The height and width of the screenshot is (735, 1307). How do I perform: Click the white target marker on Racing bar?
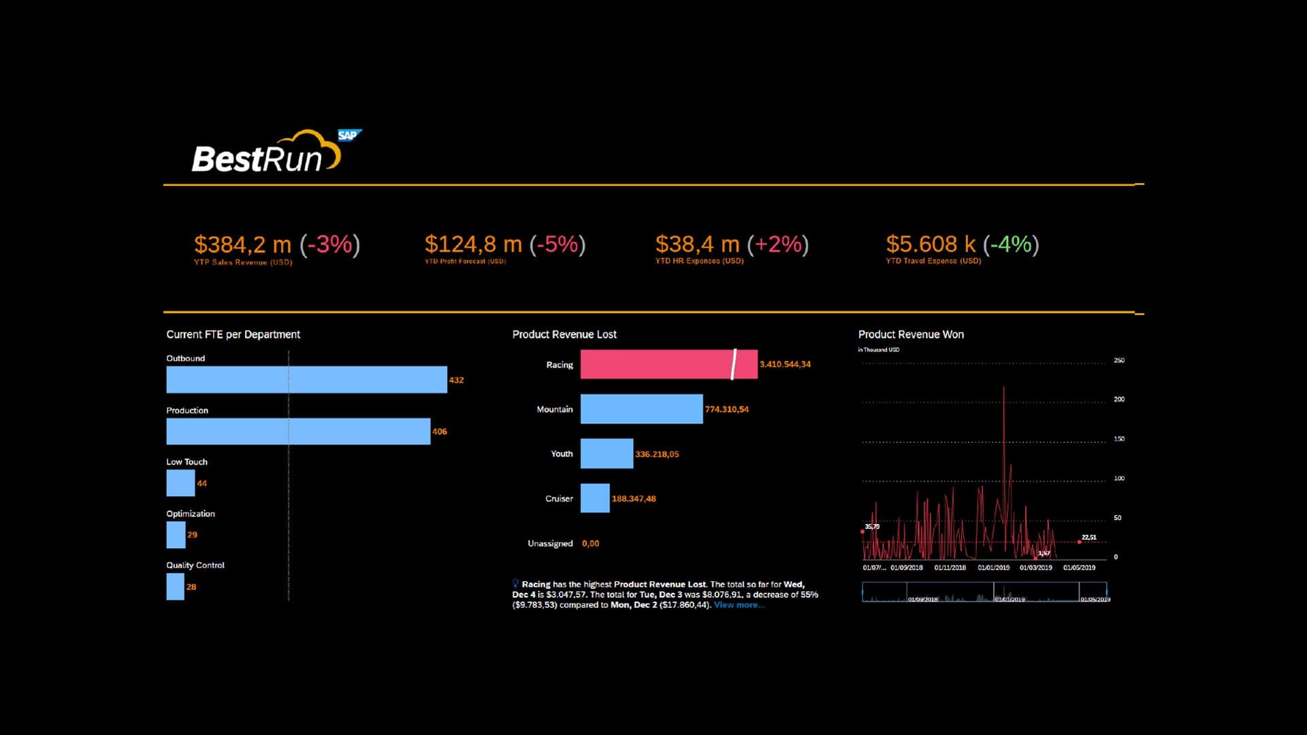click(x=734, y=364)
